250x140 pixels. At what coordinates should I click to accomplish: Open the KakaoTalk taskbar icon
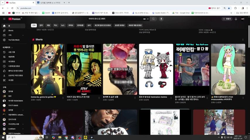(x=85, y=137)
